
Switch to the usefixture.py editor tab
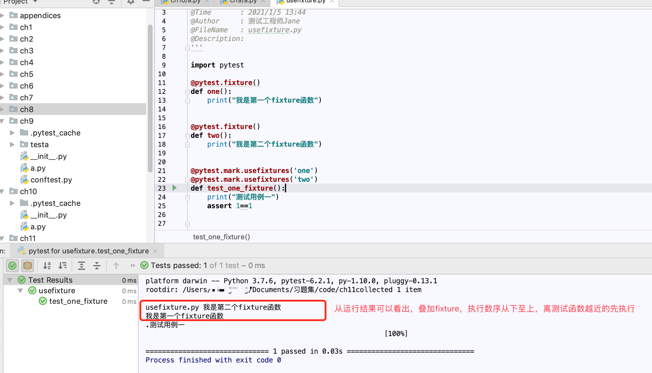[302, 1]
